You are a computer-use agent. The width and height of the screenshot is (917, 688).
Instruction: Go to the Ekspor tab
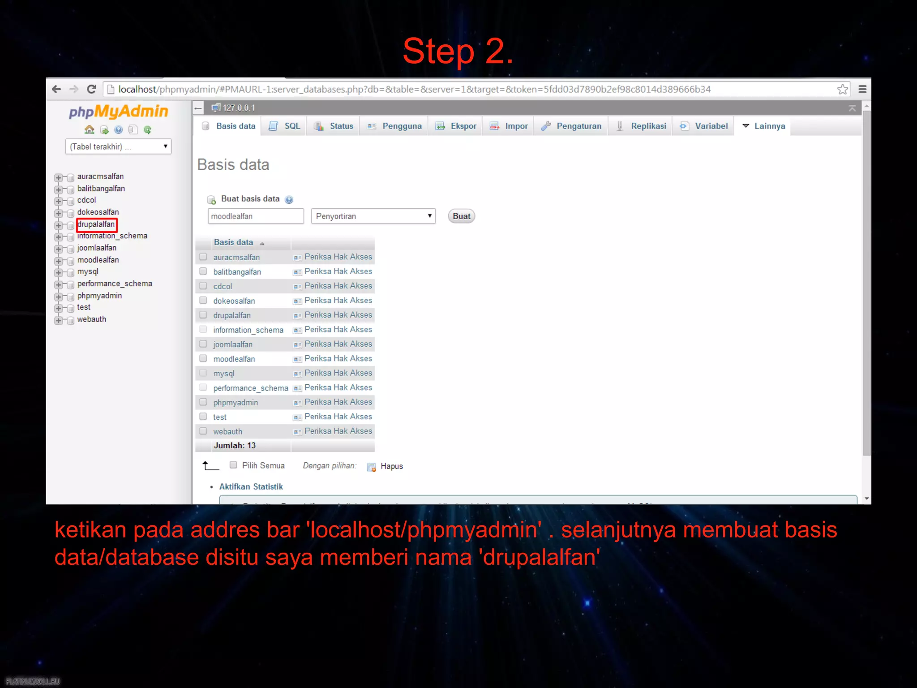456,126
